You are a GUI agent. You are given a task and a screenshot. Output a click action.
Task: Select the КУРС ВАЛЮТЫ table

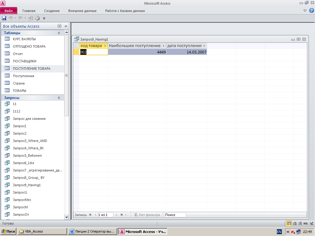[33, 39]
